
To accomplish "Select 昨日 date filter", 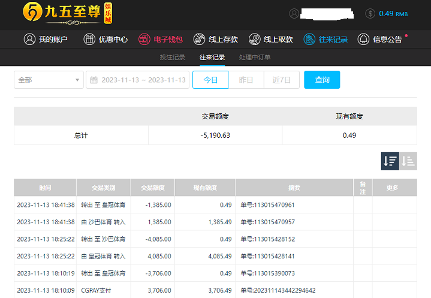I will click(x=246, y=80).
